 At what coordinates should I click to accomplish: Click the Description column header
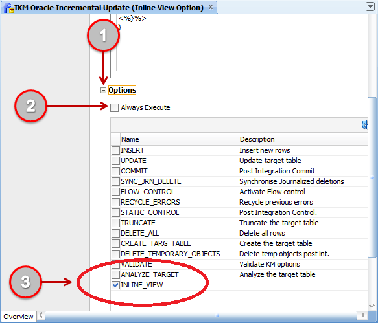coord(303,139)
